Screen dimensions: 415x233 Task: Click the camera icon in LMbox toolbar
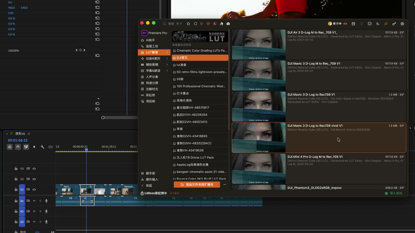pyautogui.click(x=228, y=24)
